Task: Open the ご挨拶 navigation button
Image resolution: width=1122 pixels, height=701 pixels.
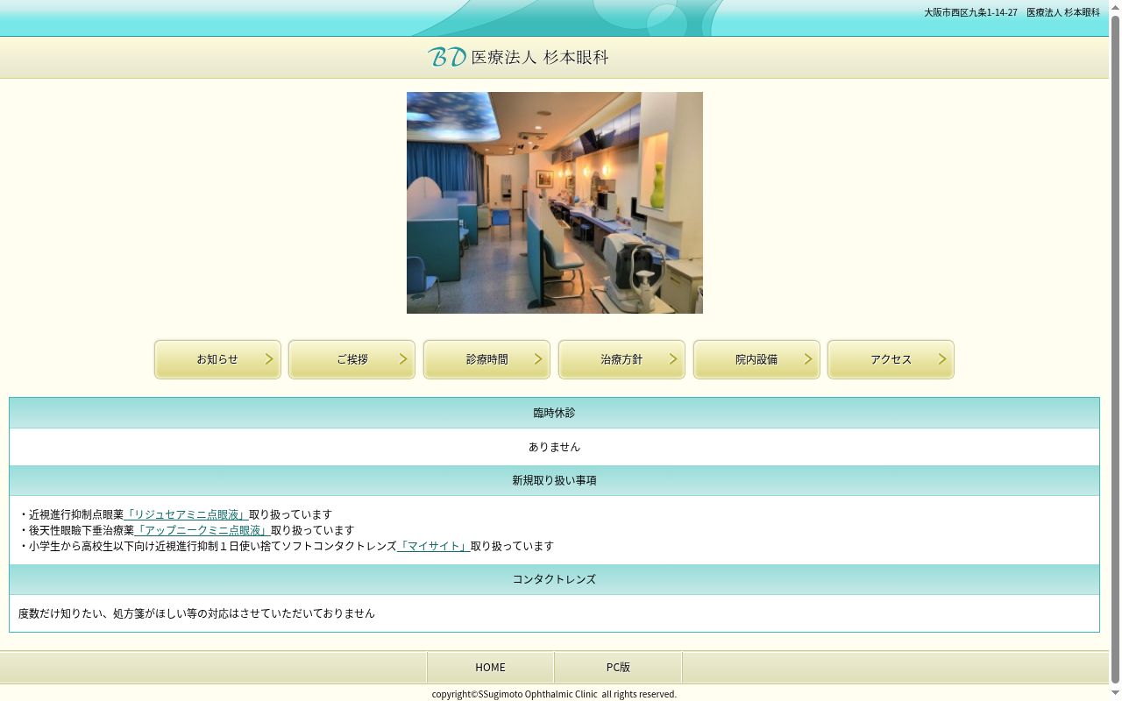Action: (352, 359)
